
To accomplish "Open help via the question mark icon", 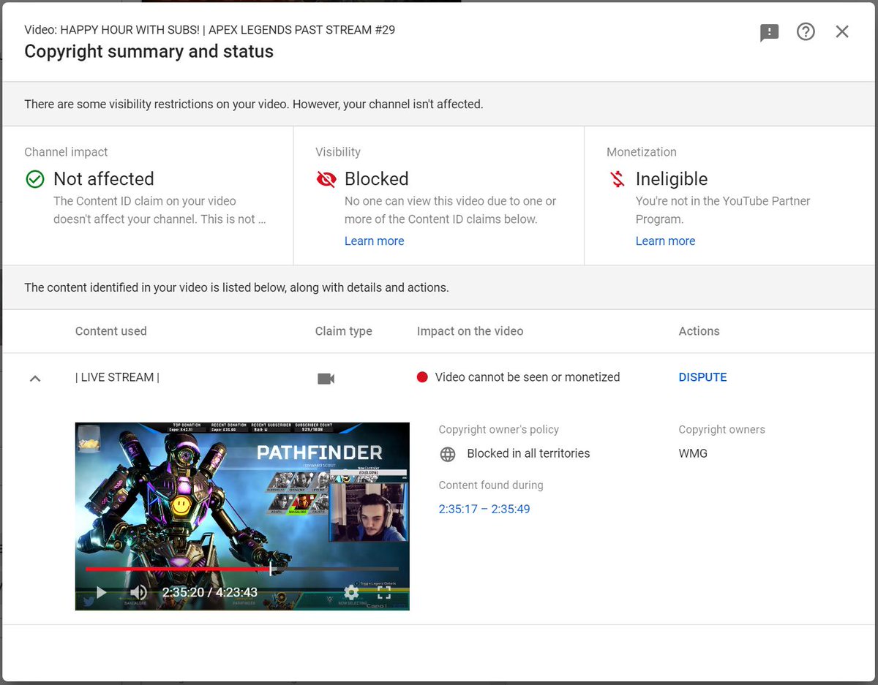I will [806, 31].
